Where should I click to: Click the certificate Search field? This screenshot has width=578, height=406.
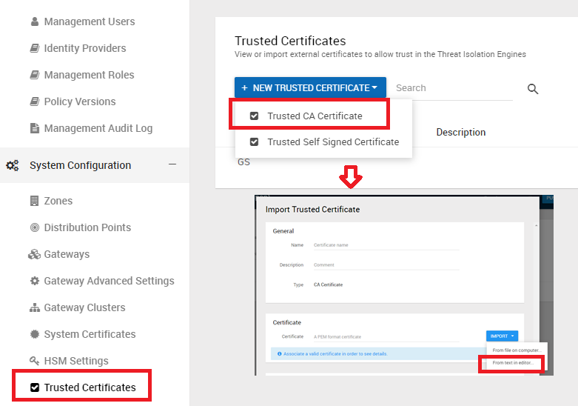451,88
